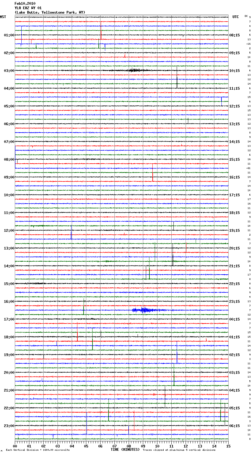The image size is (252, 454).
Task: Click the '07:00' MST hour label
Action: tap(9, 142)
